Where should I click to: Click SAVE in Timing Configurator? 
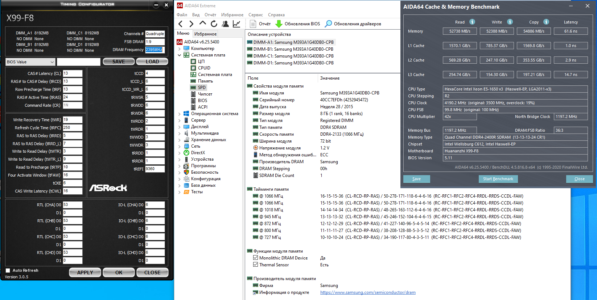119,62
